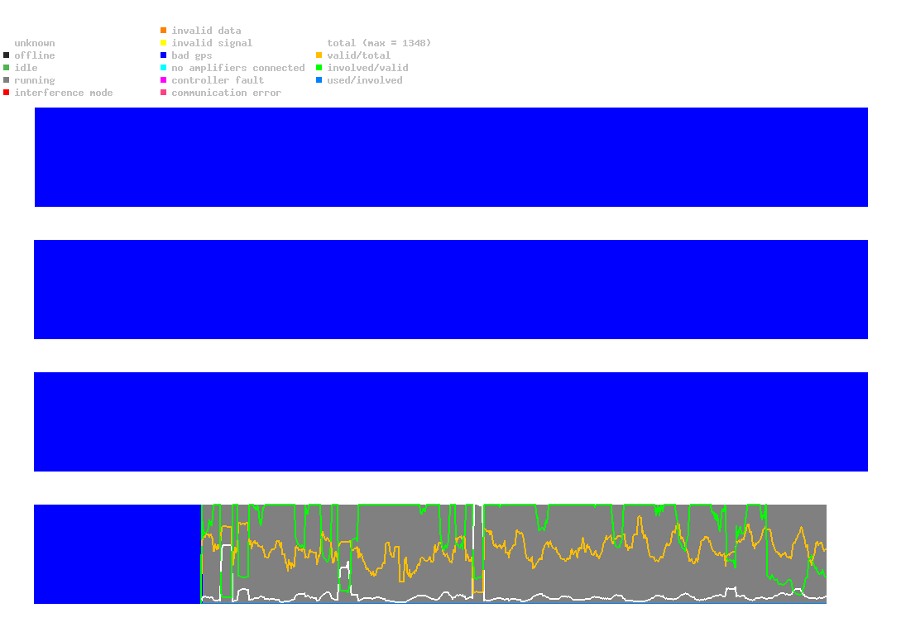
Task: Click the 'running' legend label
Action: [x=35, y=80]
